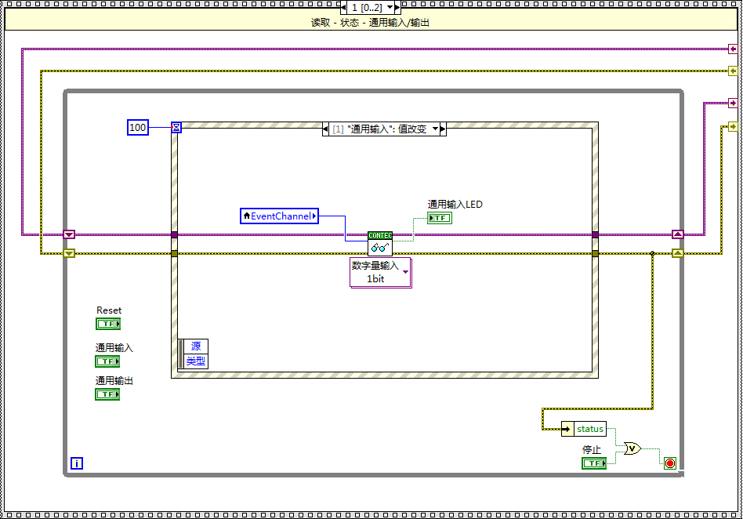Viewport: 743px width, 519px height.
Task: Select the while loop stop condition terminal
Action: [x=669, y=463]
